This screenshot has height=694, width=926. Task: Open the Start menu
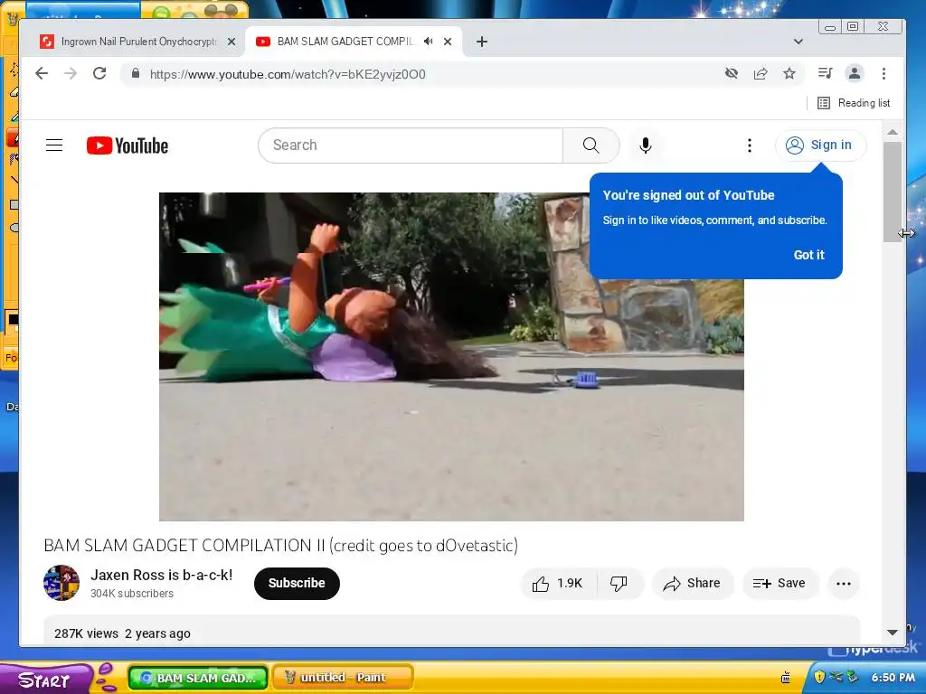coord(46,680)
